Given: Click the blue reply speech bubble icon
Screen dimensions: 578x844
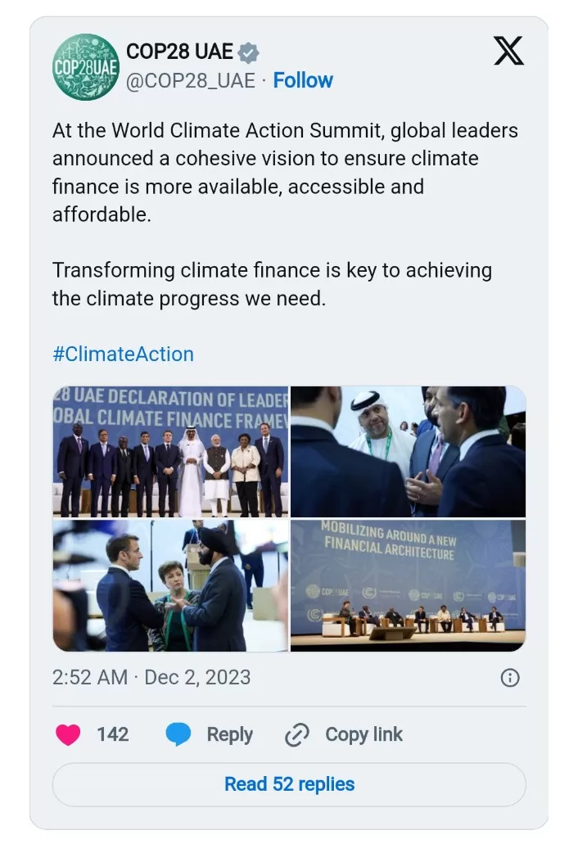Looking at the screenshot, I should pos(178,734).
